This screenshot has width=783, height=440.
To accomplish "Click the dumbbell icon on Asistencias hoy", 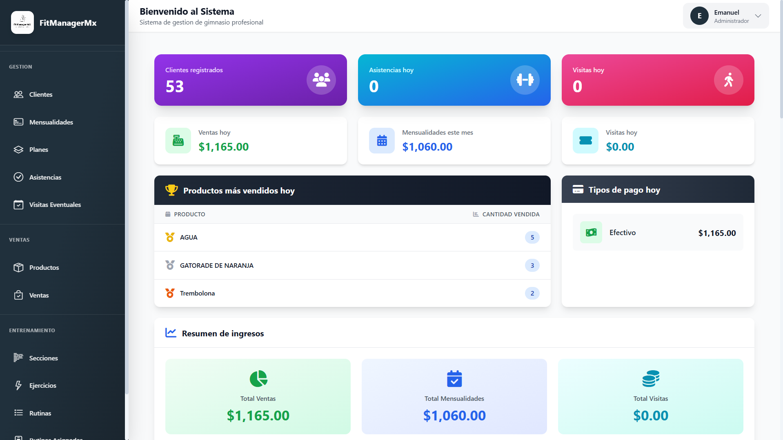I will click(x=525, y=80).
